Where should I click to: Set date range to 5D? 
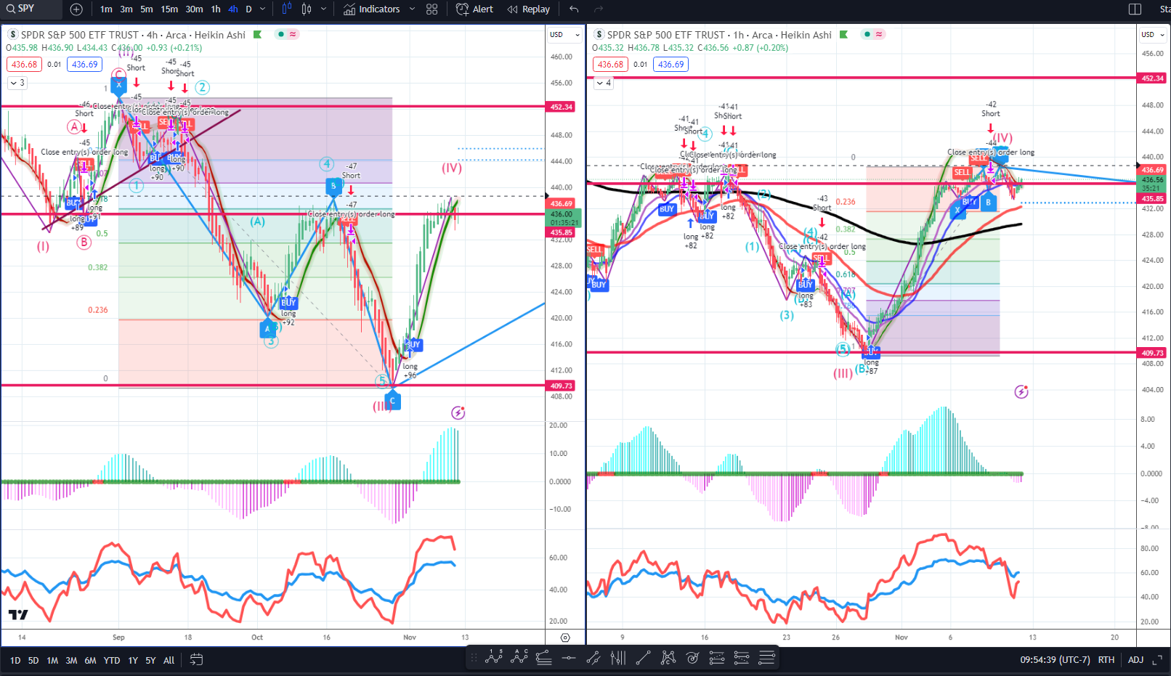(x=33, y=661)
